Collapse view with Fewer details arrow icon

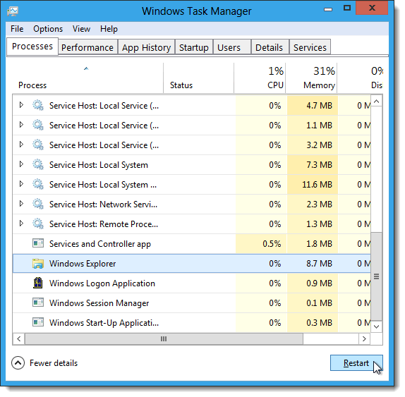pos(18,363)
